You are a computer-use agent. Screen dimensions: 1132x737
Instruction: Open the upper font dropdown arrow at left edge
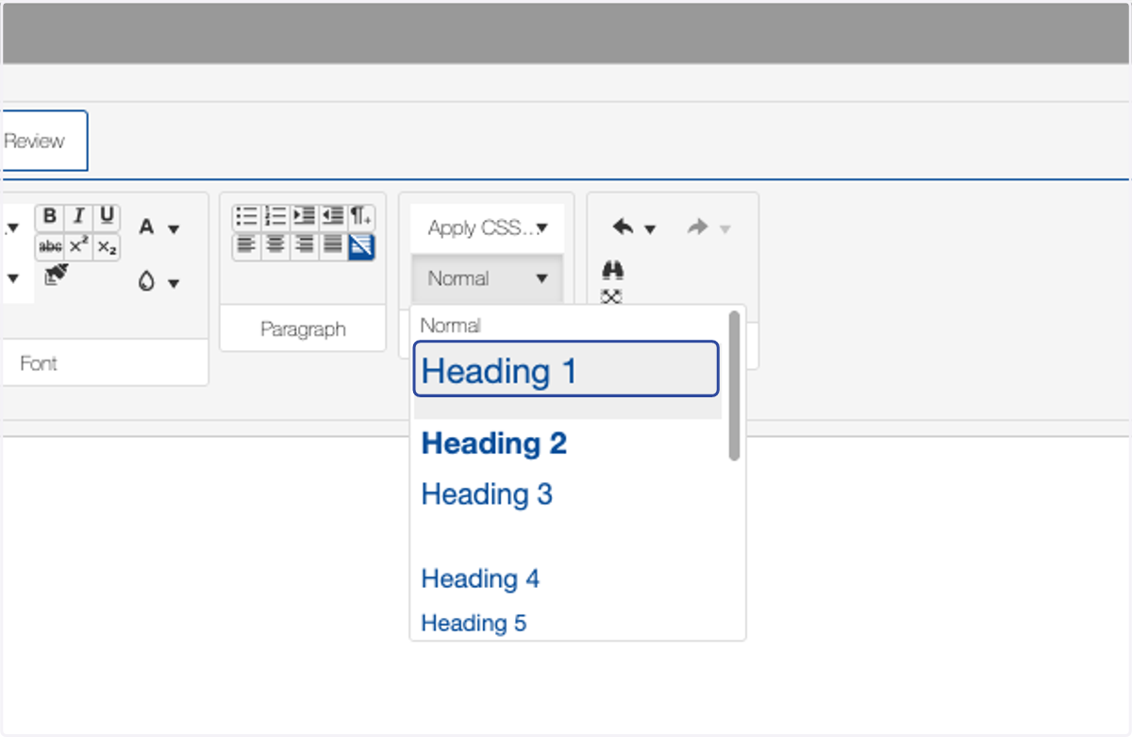(13, 228)
